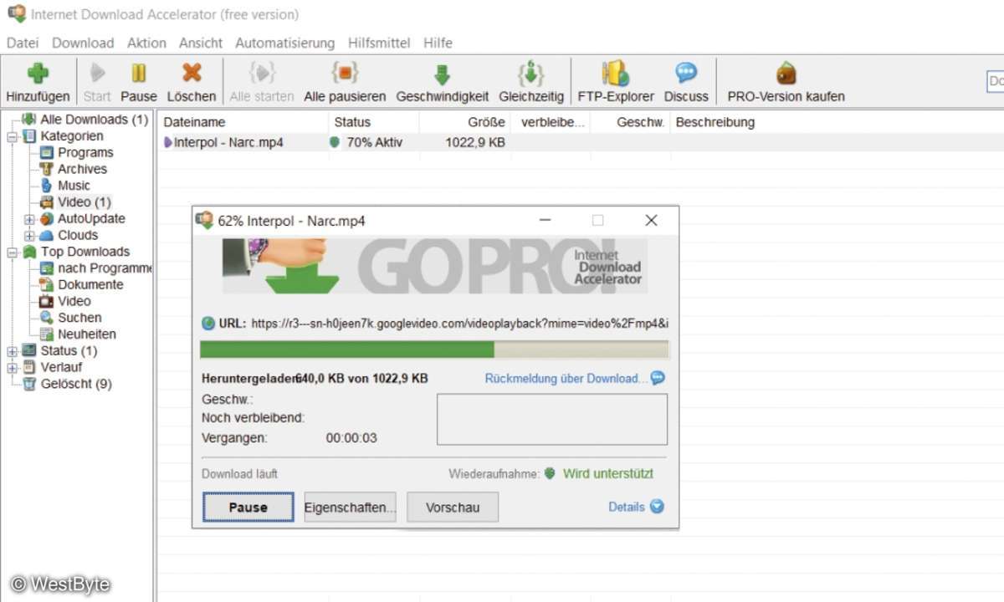This screenshot has width=1004, height=602.
Task: Open the Datei menu
Action: 23,43
